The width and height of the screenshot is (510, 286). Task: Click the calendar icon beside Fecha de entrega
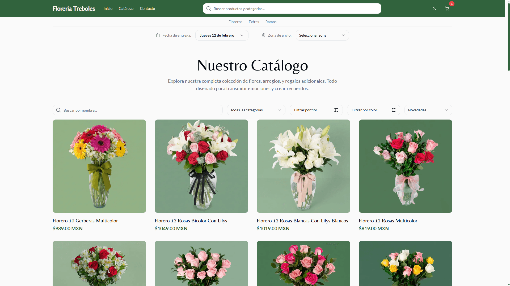click(x=158, y=35)
